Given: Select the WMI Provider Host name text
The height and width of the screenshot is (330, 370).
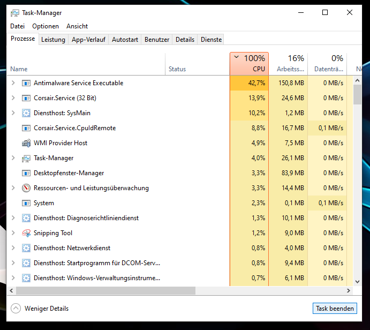Looking at the screenshot, I should coord(61,143).
